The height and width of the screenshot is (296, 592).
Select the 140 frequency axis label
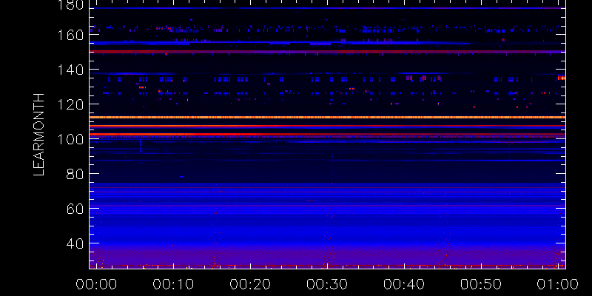(70, 70)
